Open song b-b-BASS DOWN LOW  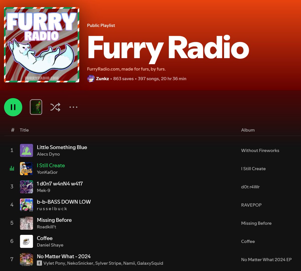click(x=64, y=202)
